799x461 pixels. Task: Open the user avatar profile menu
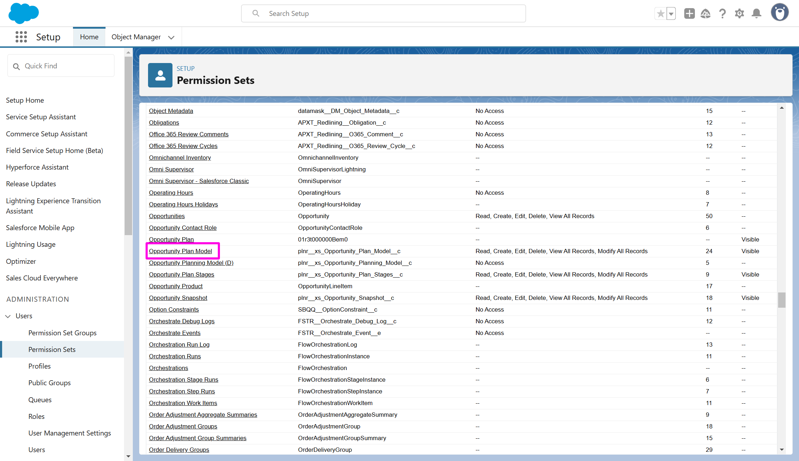(780, 13)
